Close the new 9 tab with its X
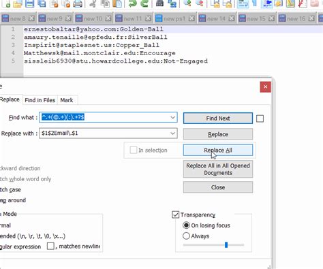Screen dimensions: 323x269 click(x=68, y=18)
